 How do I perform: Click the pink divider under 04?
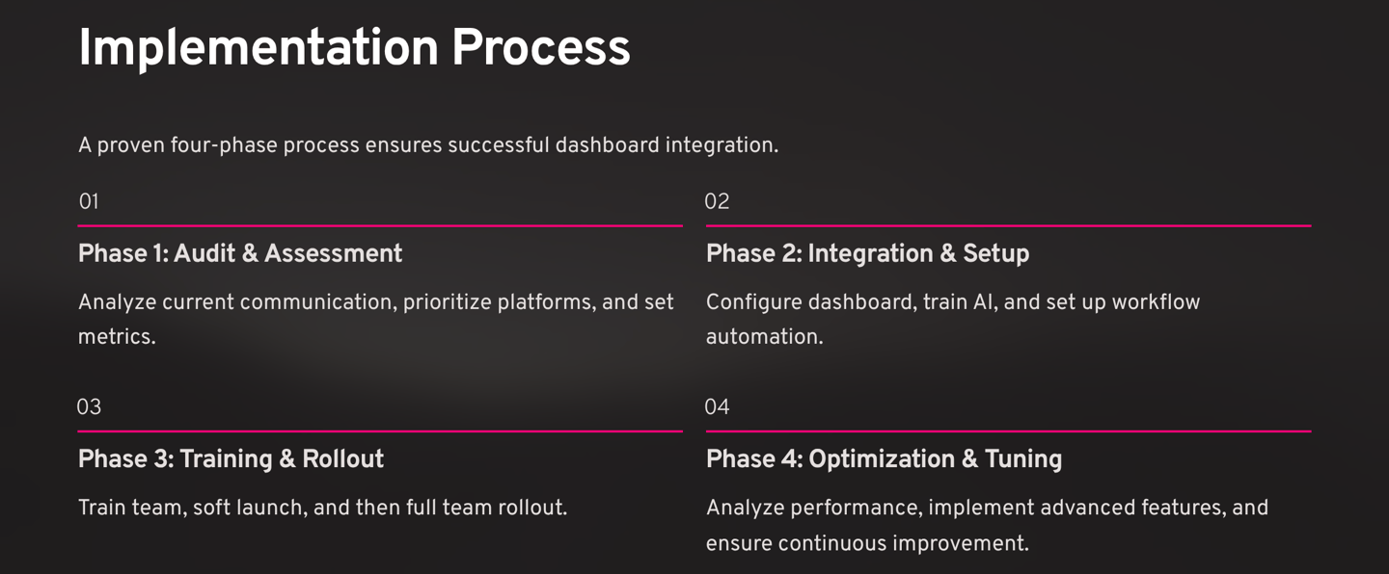1008,430
